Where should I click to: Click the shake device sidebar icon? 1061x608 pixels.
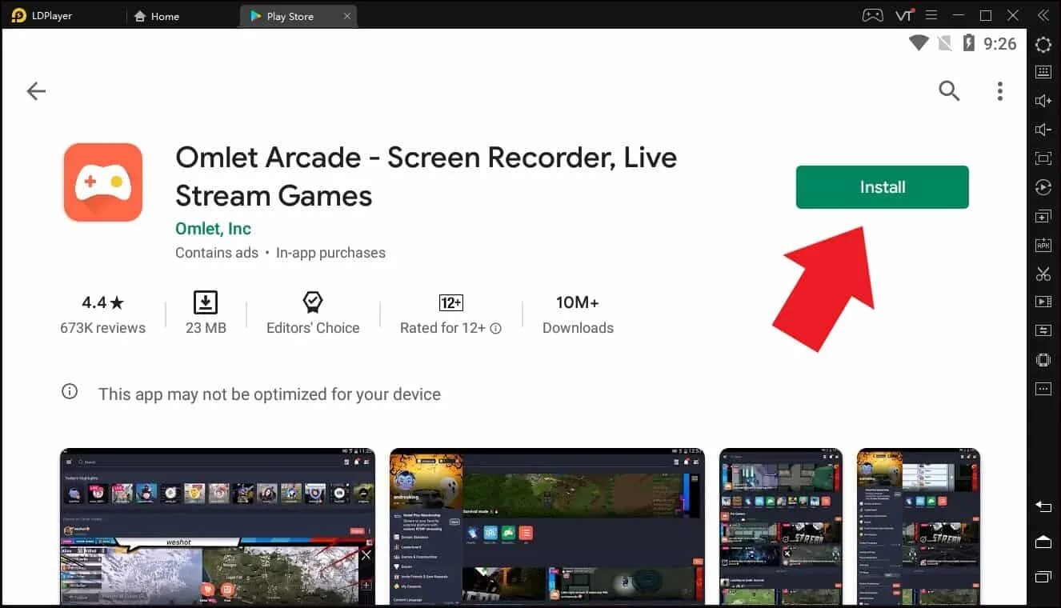click(1043, 360)
